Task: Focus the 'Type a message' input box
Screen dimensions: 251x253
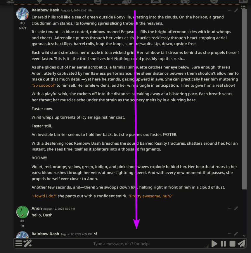Action: pos(121,244)
